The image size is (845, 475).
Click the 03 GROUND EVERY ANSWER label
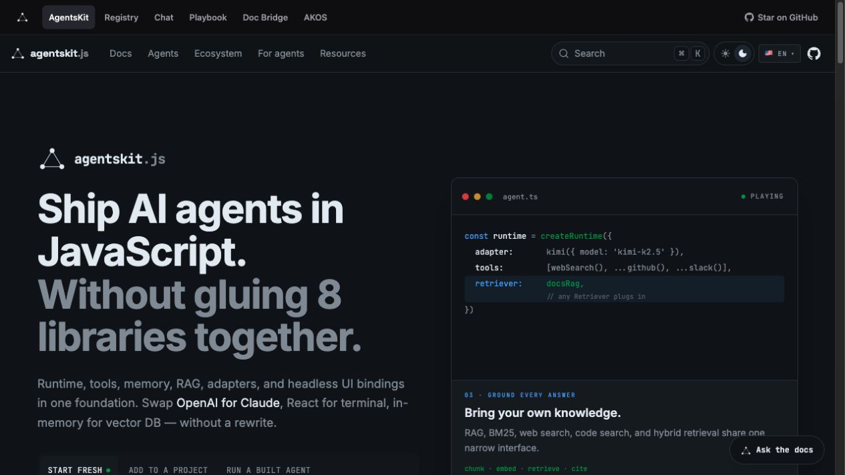coord(520,395)
